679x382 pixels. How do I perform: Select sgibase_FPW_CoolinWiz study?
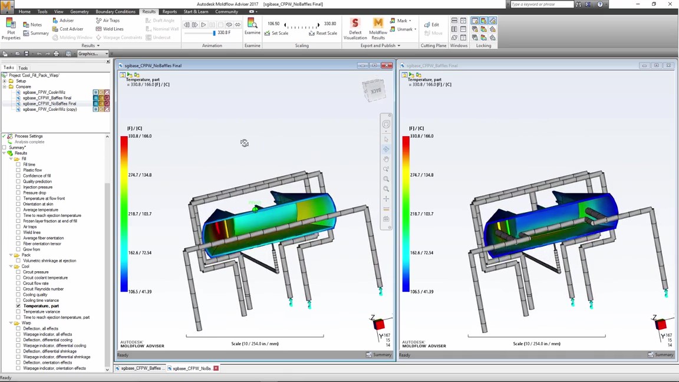point(44,92)
